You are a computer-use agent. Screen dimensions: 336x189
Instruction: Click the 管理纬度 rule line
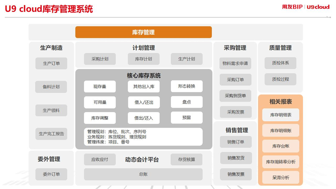pos(108,142)
